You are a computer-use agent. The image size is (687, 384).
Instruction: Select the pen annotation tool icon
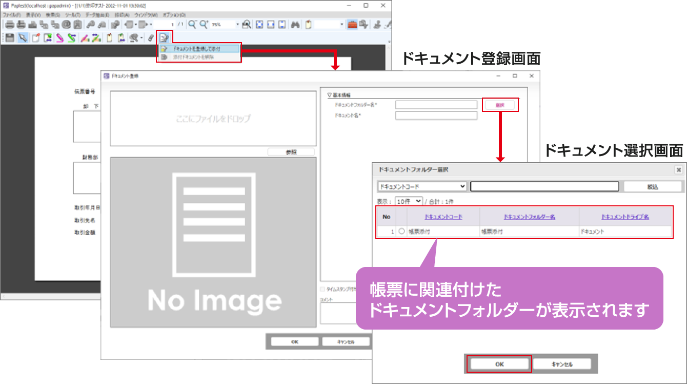[59, 37]
